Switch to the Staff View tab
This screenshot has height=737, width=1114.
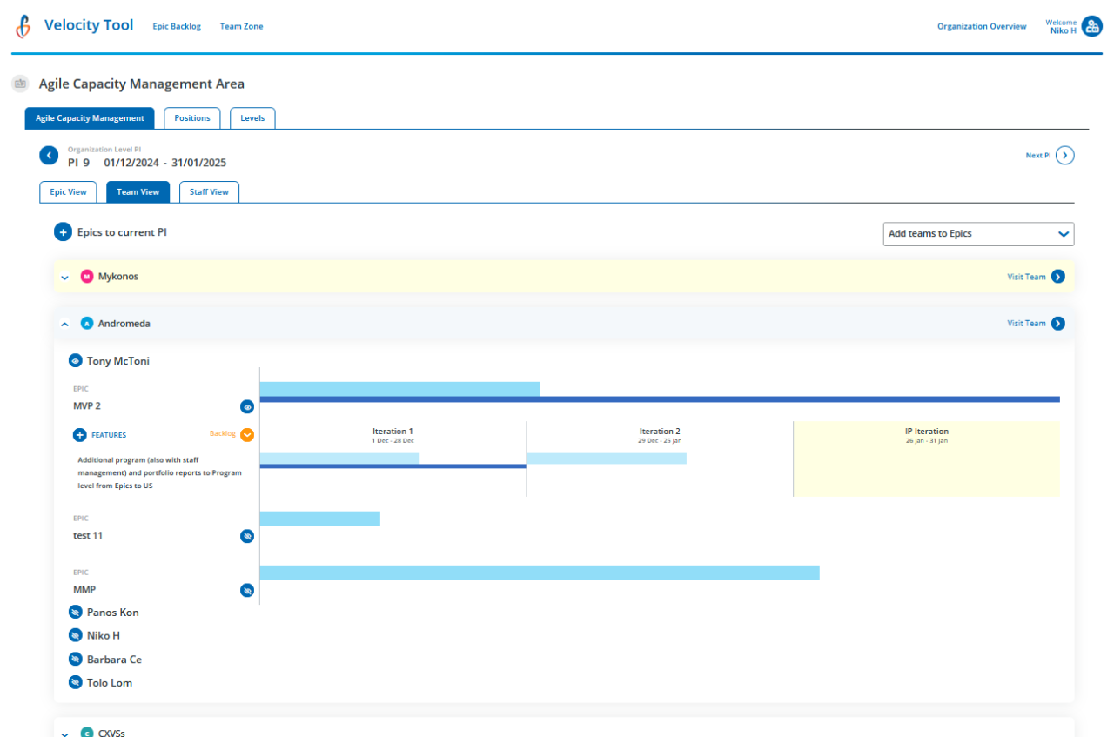tap(209, 192)
